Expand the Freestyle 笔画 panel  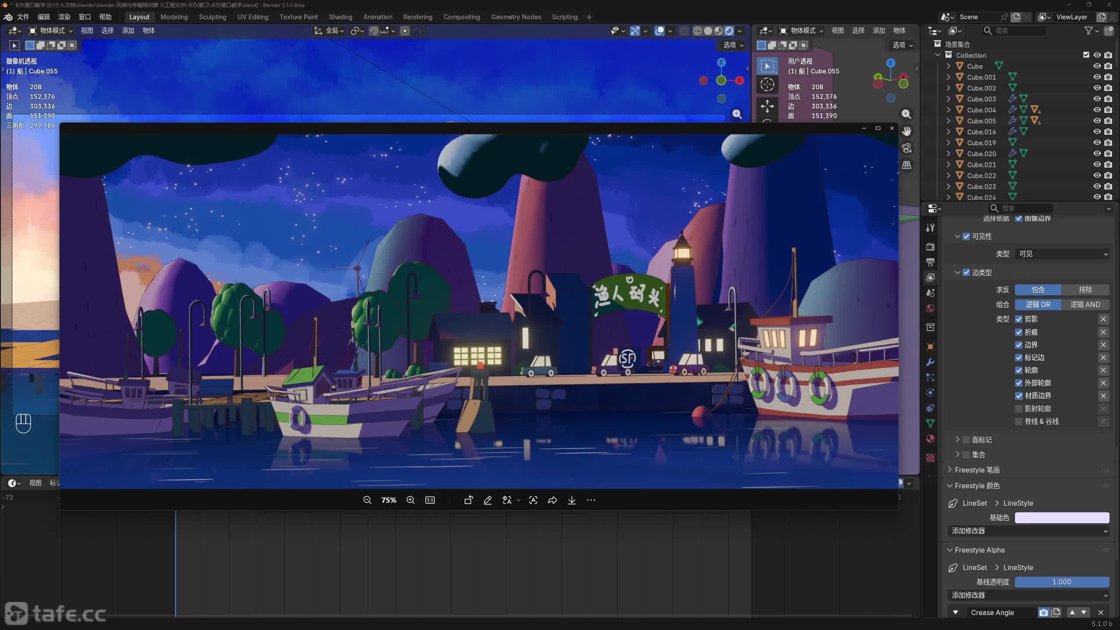tap(977, 470)
